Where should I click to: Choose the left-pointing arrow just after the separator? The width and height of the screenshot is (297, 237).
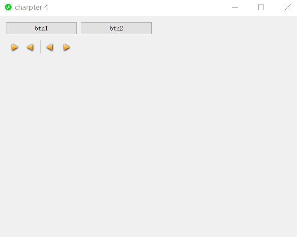coord(50,47)
